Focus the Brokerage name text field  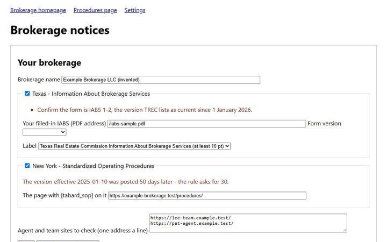[161, 80]
